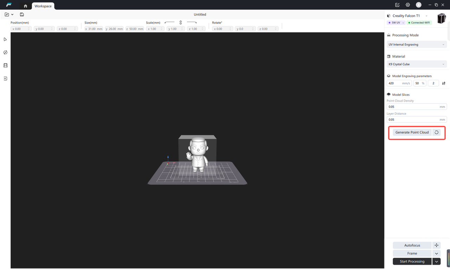The width and height of the screenshot is (450, 269).
Task: Open the settings gear
Action: tap(408, 5)
